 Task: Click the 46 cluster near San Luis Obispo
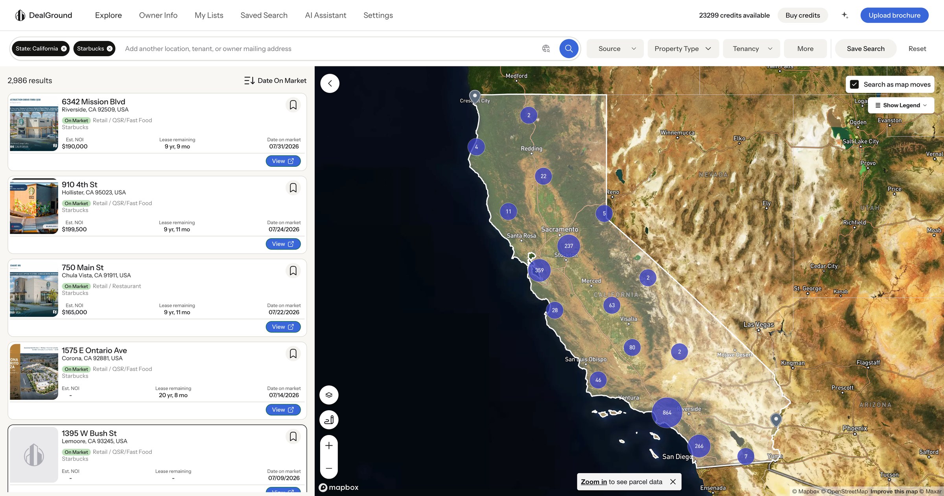(598, 380)
